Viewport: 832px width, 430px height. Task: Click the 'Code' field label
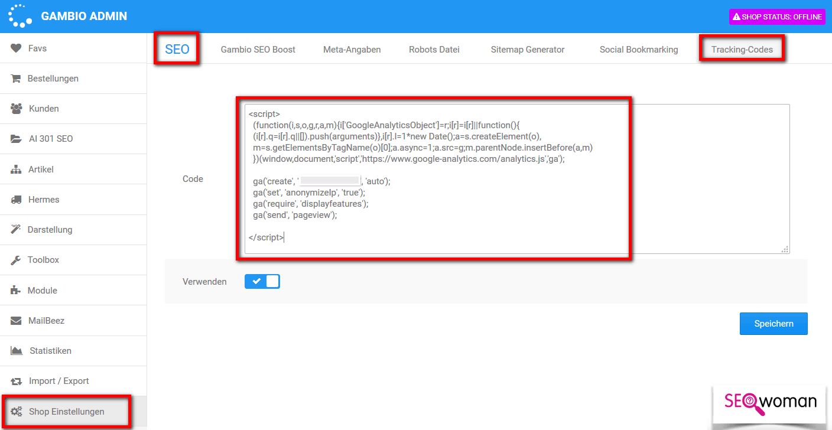(x=193, y=179)
